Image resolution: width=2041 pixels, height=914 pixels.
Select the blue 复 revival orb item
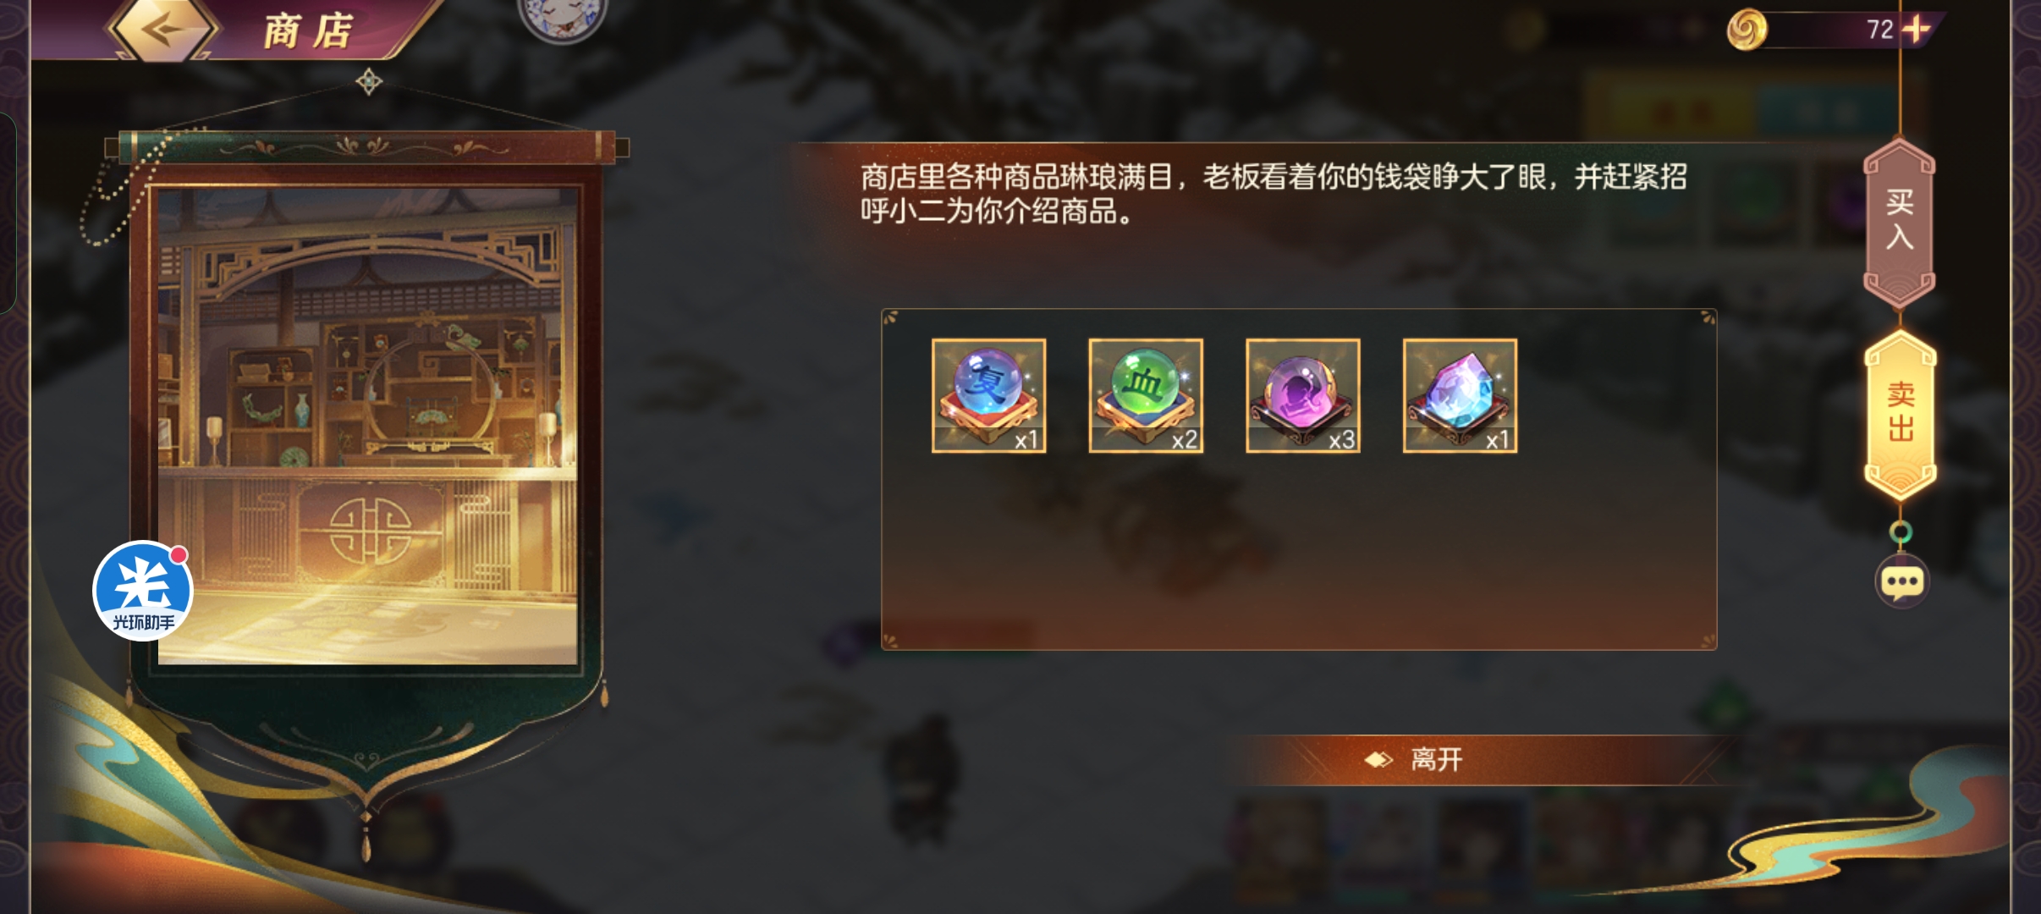(988, 395)
